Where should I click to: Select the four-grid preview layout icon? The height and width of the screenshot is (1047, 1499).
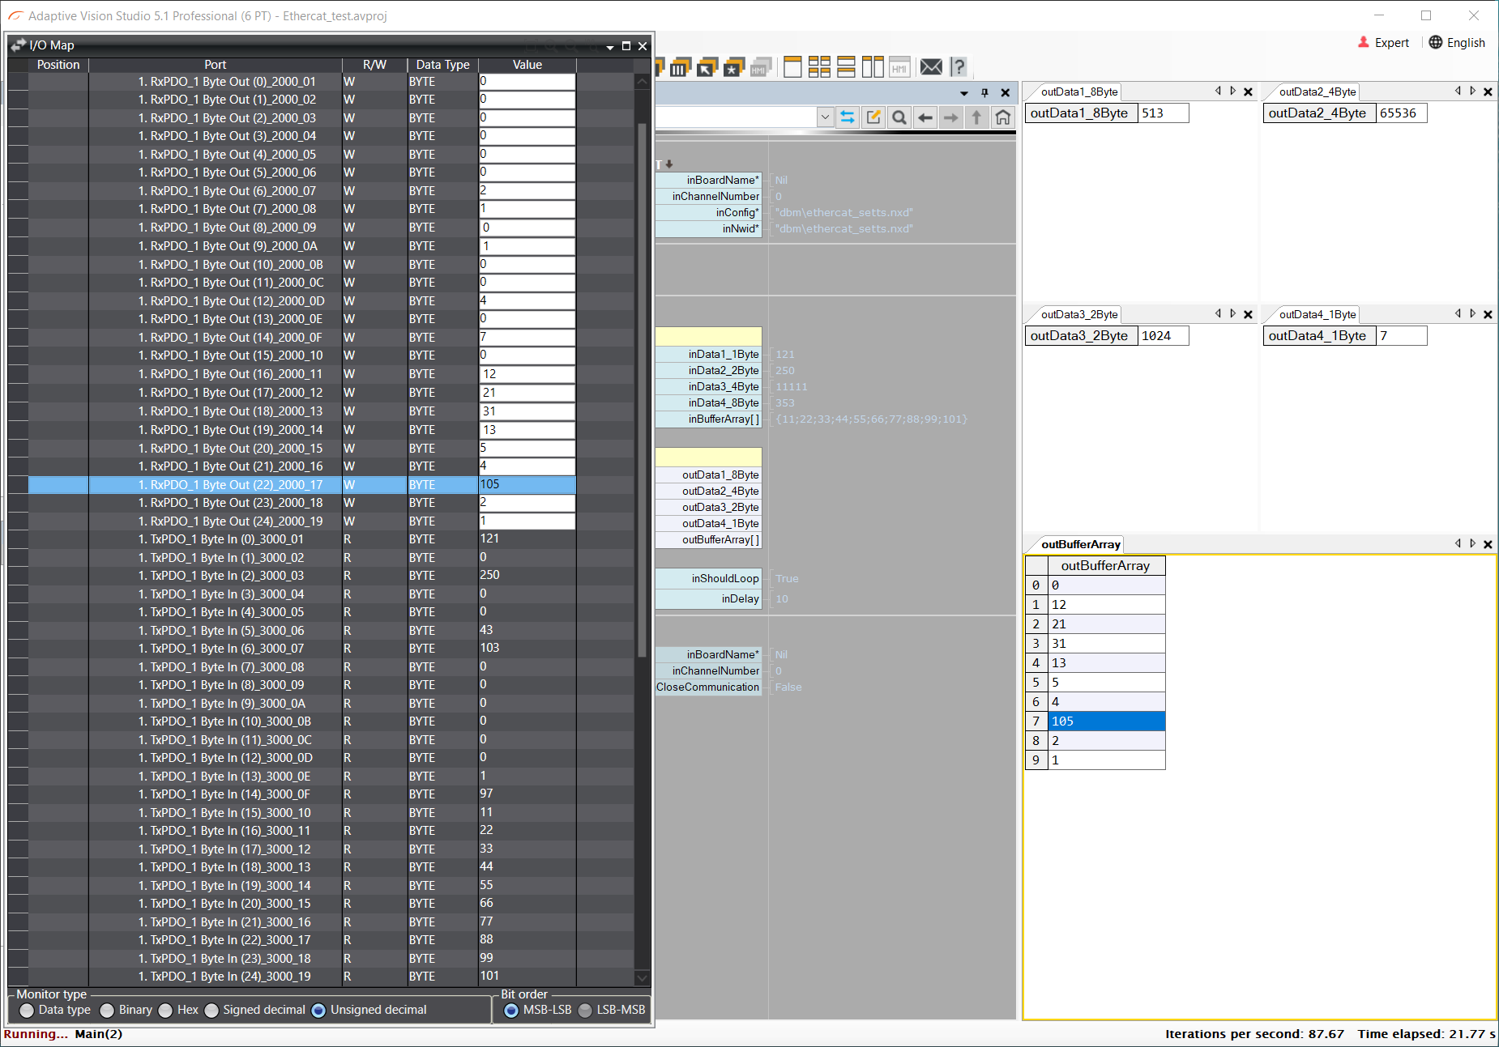pos(819,67)
